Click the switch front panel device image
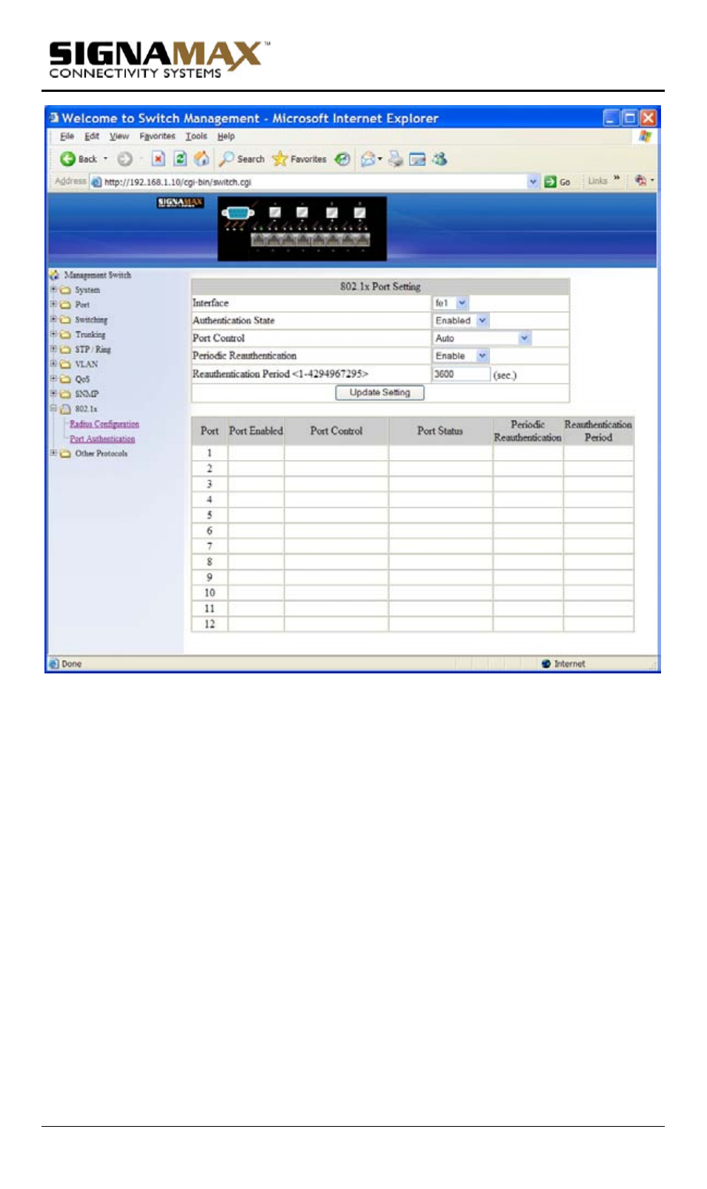The height and width of the screenshot is (1189, 707). (x=302, y=229)
